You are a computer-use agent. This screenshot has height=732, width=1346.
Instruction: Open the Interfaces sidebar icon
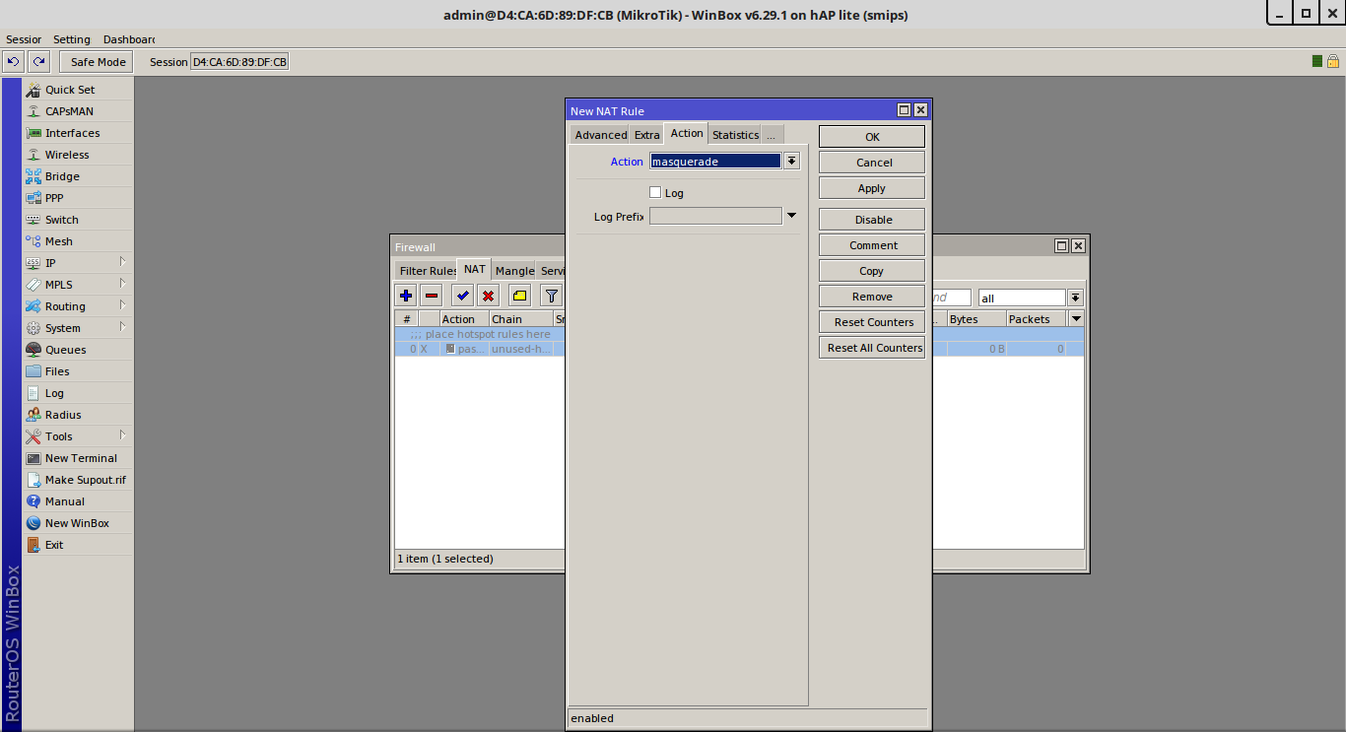(x=34, y=133)
